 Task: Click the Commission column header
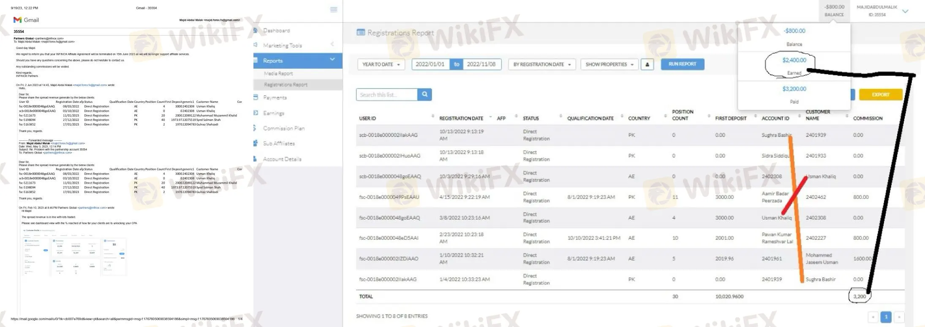click(868, 118)
